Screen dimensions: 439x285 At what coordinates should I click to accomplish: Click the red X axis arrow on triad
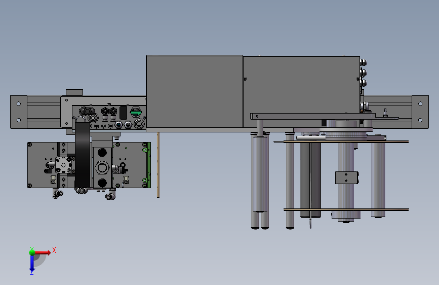[43, 253]
